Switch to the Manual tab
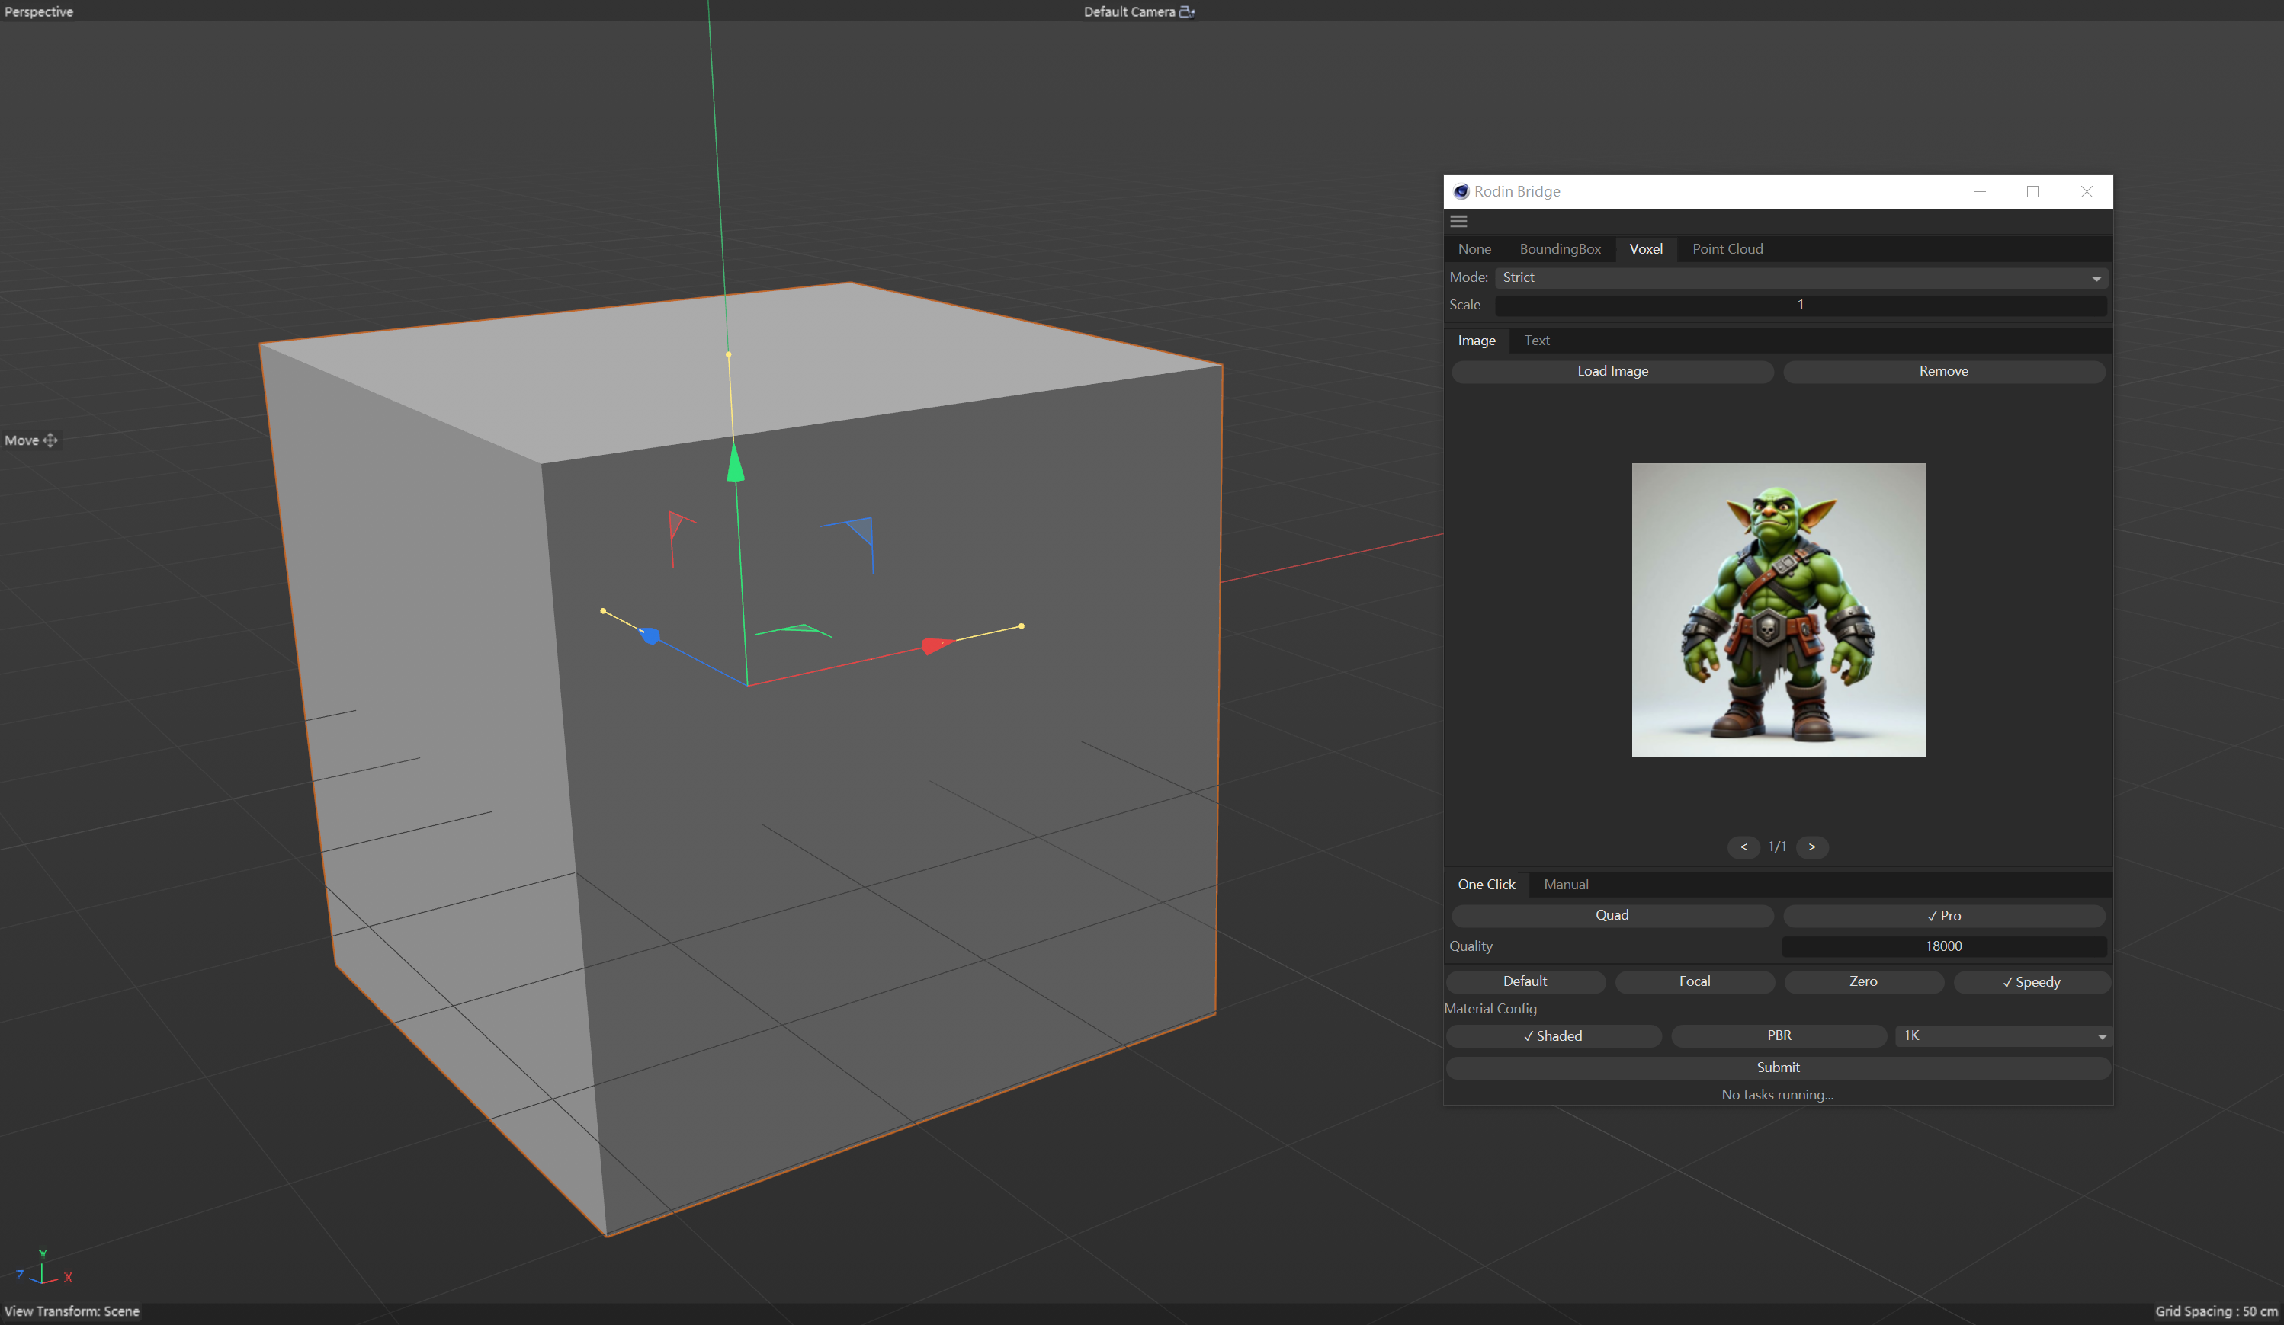The width and height of the screenshot is (2284, 1325). (1565, 885)
